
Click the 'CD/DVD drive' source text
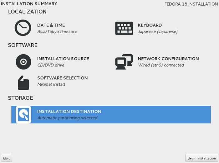tap(51, 65)
